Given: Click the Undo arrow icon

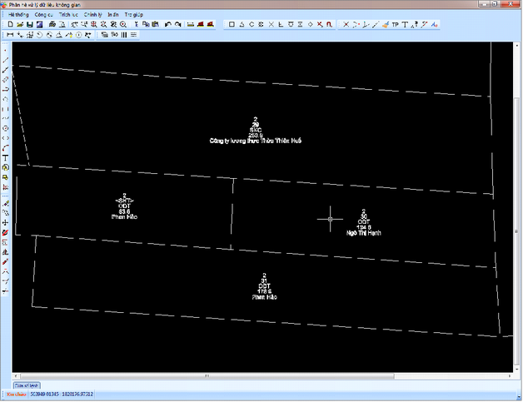Looking at the screenshot, I should [x=168, y=25].
